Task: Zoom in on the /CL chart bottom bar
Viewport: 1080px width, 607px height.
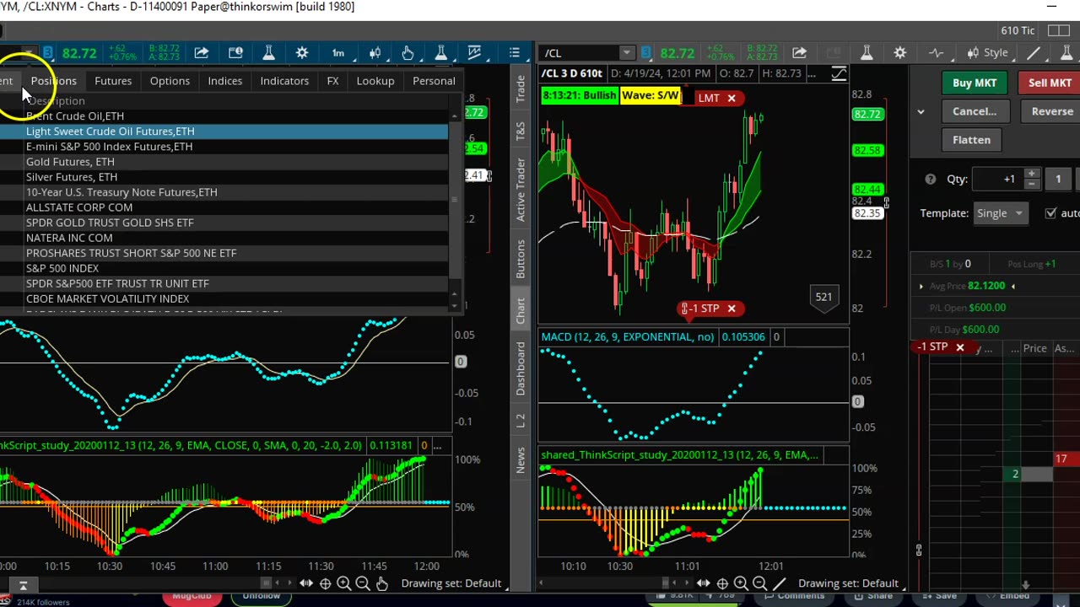Action: pyautogui.click(x=741, y=583)
